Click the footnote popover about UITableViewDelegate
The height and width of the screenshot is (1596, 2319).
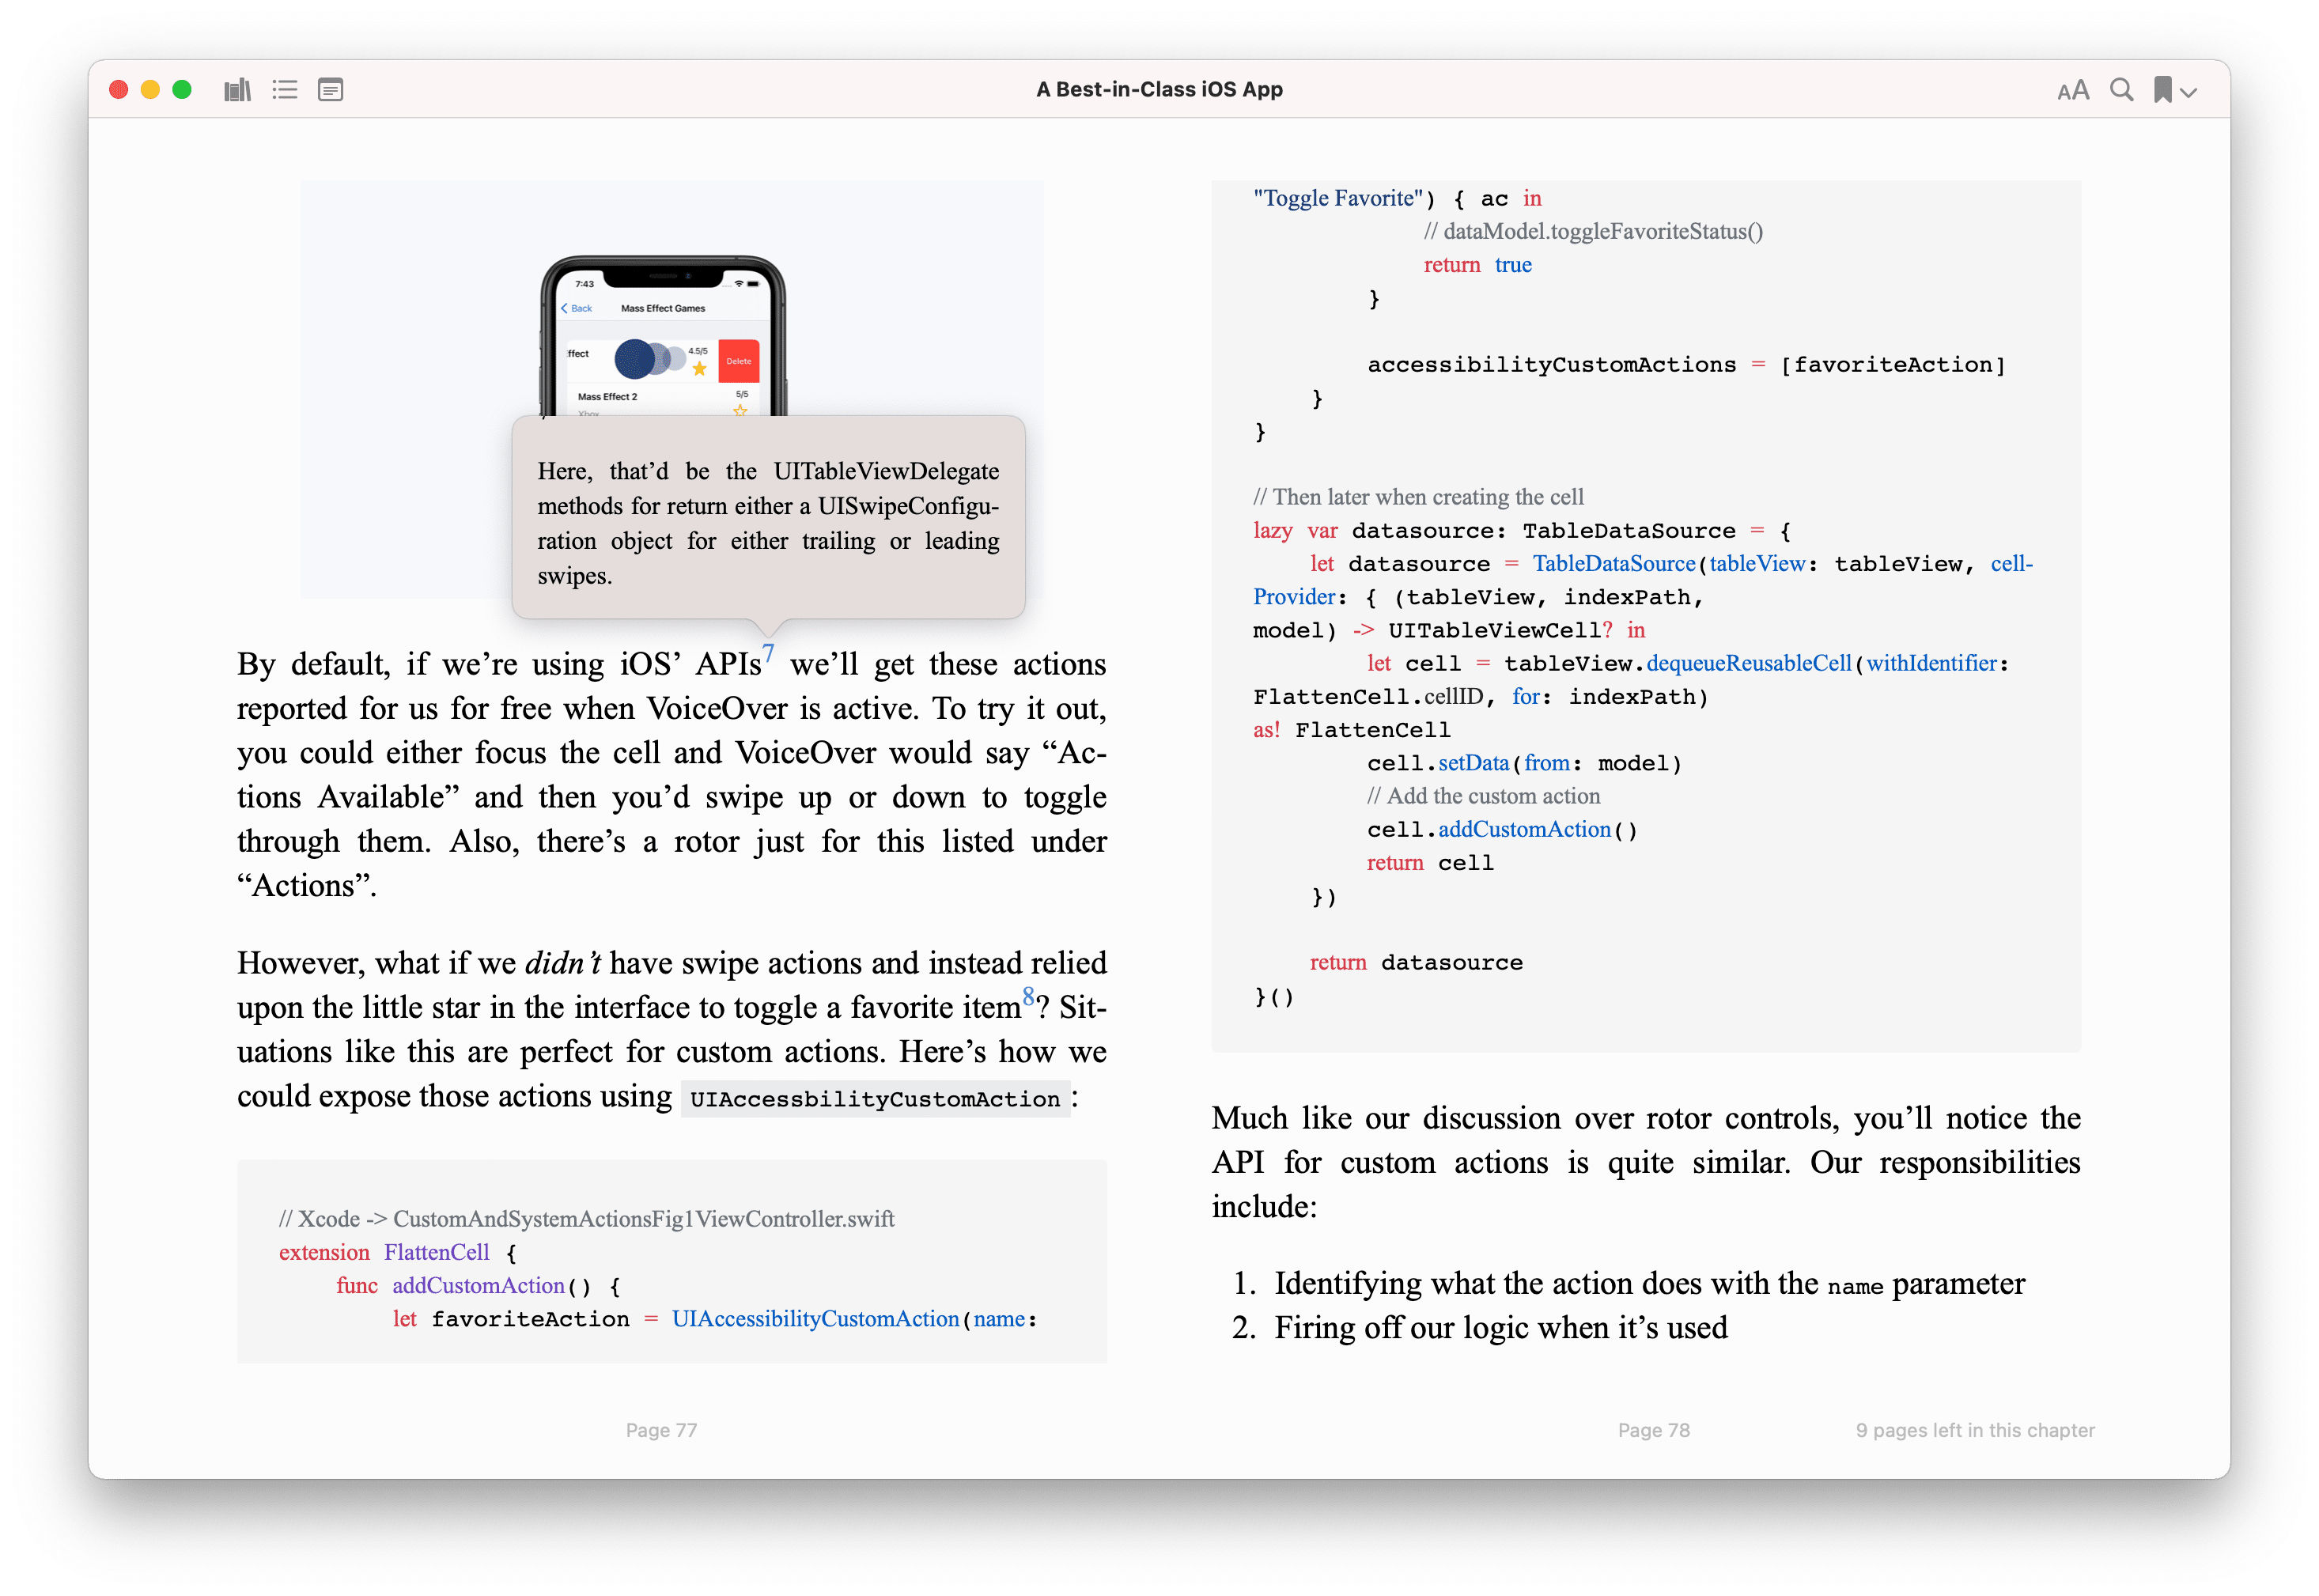pyautogui.click(x=768, y=521)
